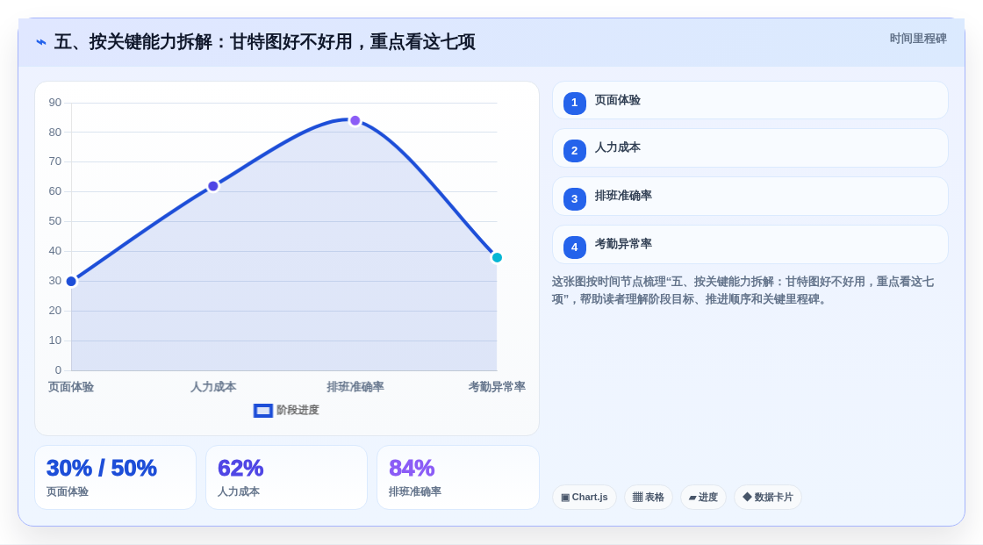This screenshot has width=983, height=545.
Task: Click the 页面体验 x-axis label
Action: (71, 387)
